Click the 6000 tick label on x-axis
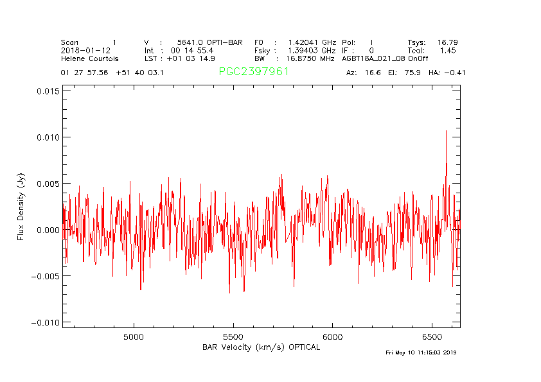Viewport: 541px width, 382px height. click(x=332, y=336)
